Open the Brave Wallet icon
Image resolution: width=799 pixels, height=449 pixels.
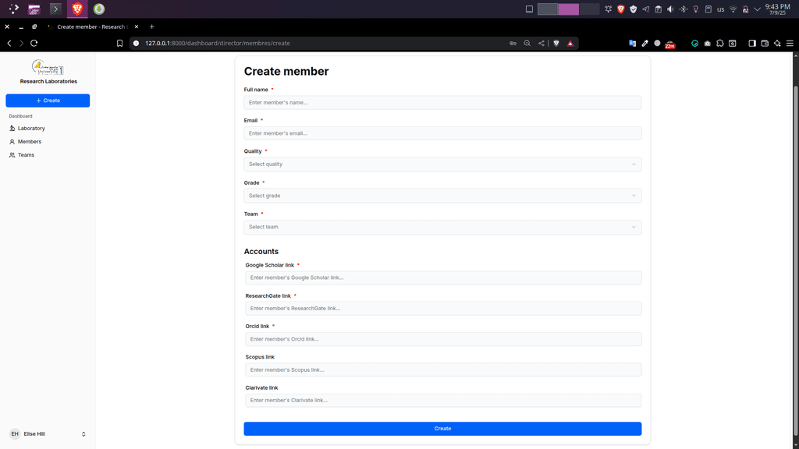pos(765,44)
